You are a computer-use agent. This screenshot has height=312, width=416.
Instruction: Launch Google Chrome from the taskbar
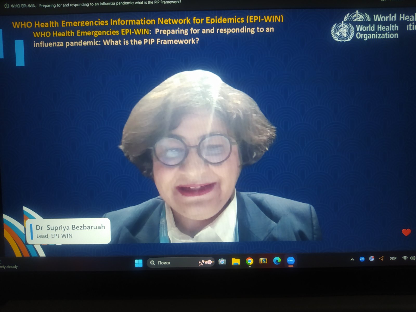[x=250, y=261]
